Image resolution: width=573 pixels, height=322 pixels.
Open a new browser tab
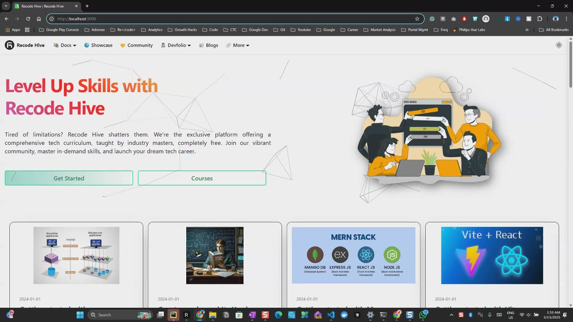coord(87,6)
